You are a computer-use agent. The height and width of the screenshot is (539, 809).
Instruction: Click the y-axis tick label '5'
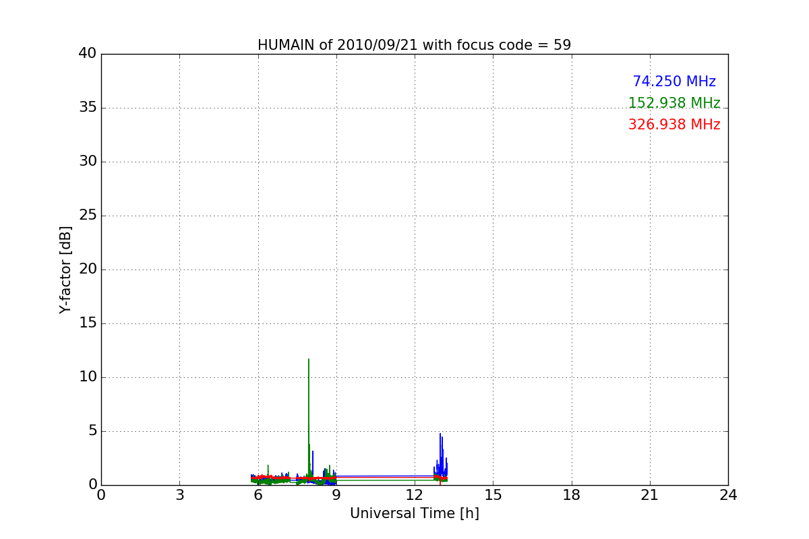click(92, 431)
